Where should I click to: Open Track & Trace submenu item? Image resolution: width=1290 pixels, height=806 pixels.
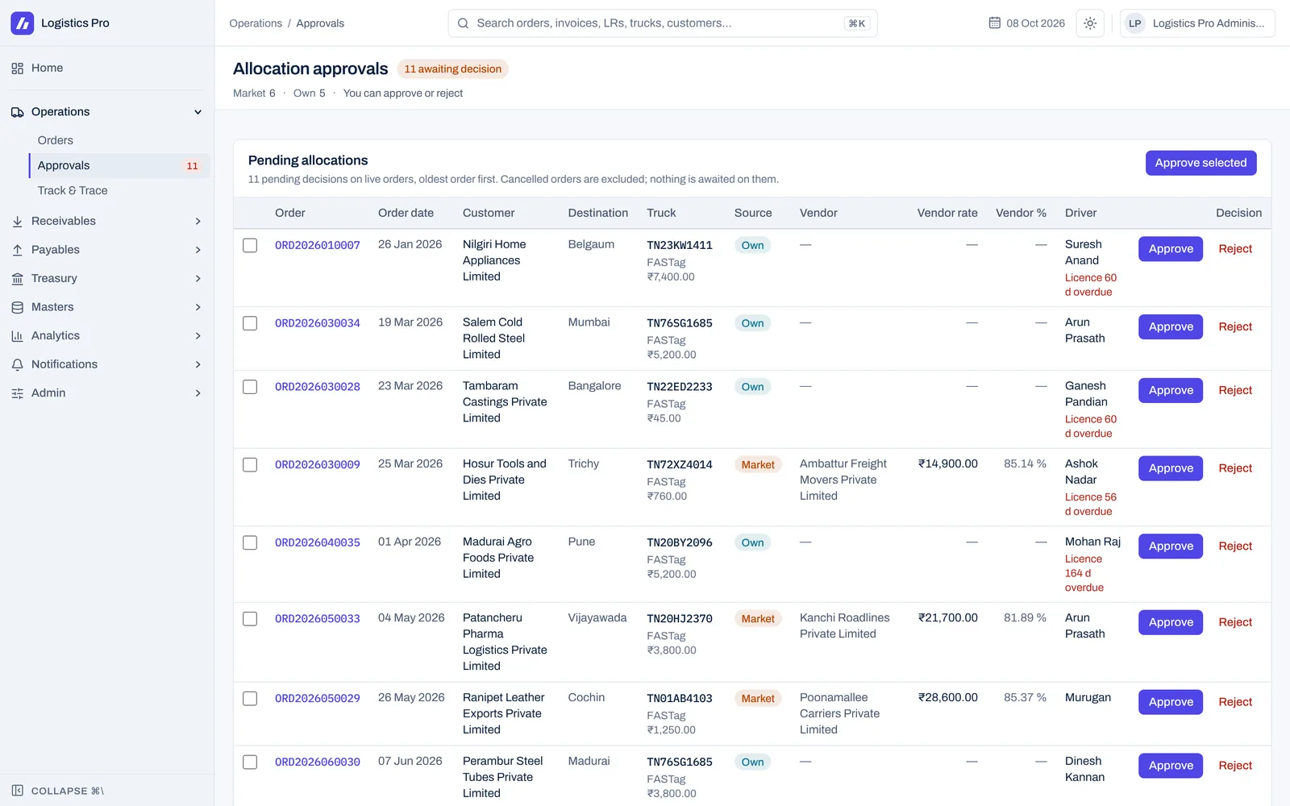click(119, 191)
